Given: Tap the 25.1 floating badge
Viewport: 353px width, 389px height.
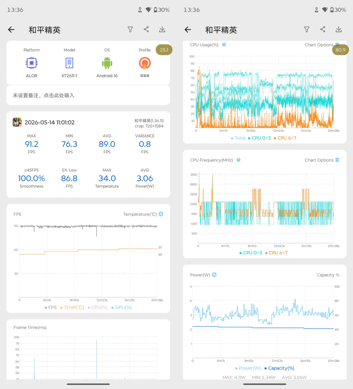Looking at the screenshot, I should coord(164,50).
